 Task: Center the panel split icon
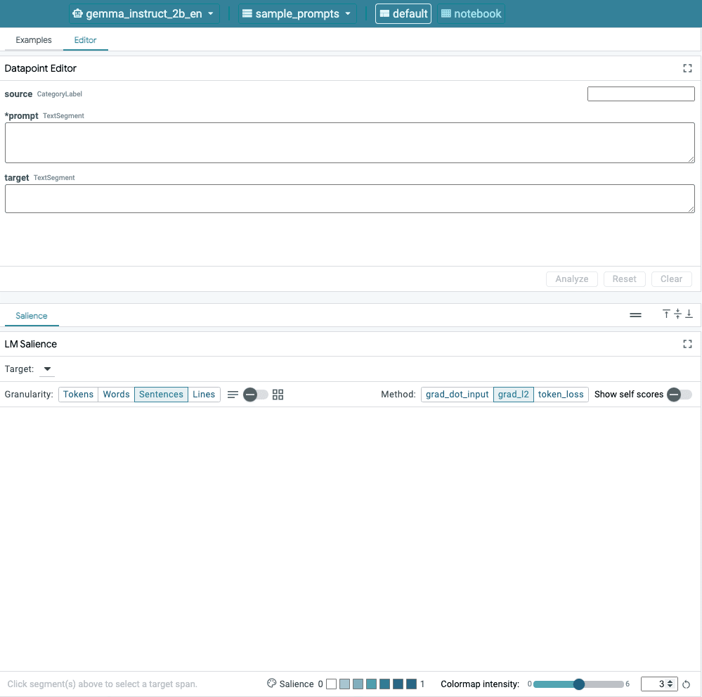pos(677,314)
